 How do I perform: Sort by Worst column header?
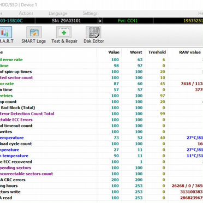click(136, 52)
